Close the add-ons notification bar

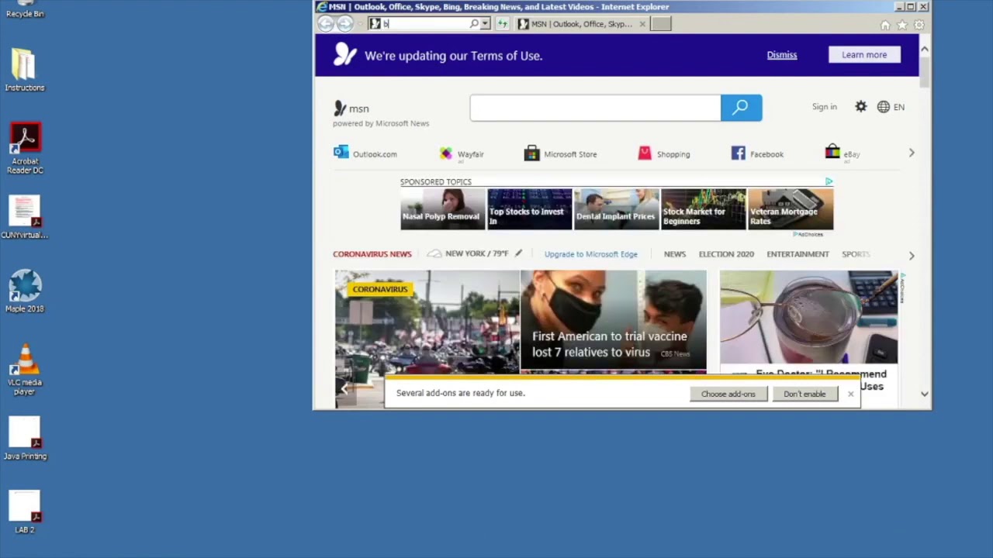coord(850,394)
